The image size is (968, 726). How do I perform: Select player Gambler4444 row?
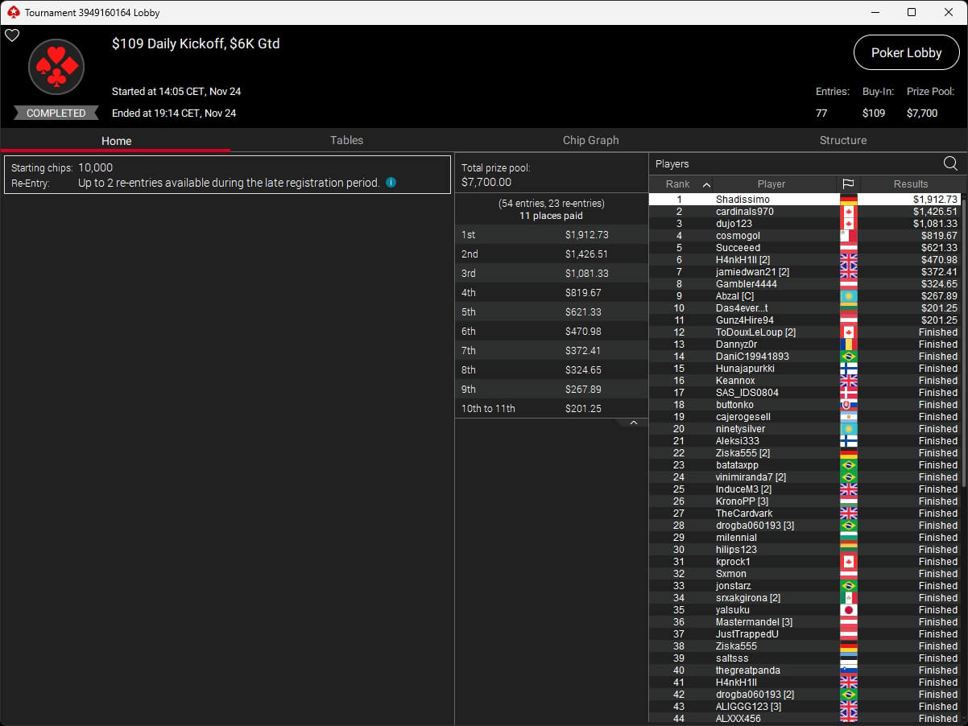(x=746, y=284)
